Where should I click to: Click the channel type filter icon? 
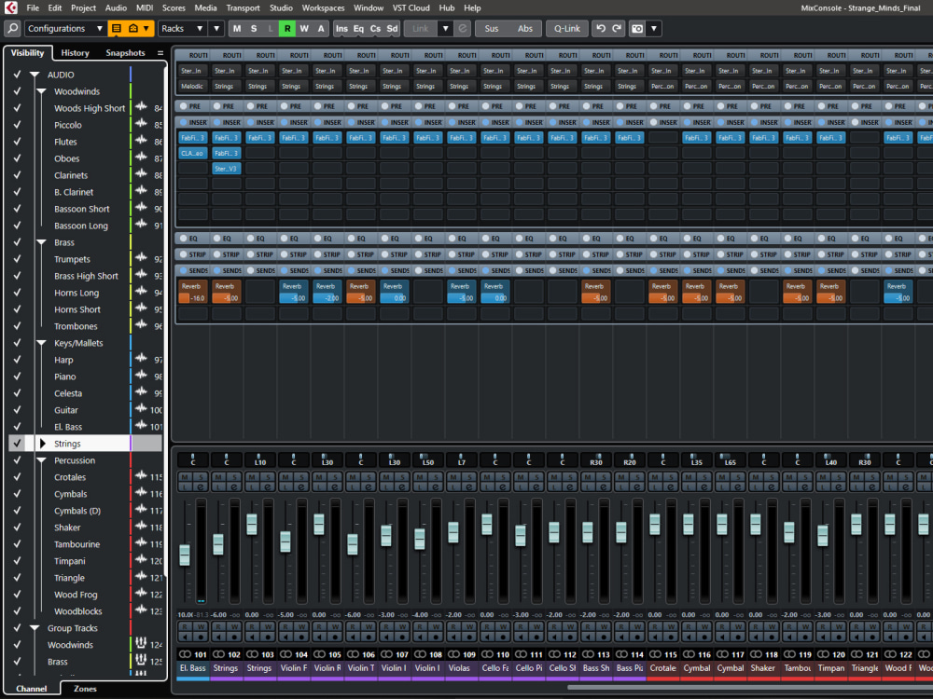[133, 29]
